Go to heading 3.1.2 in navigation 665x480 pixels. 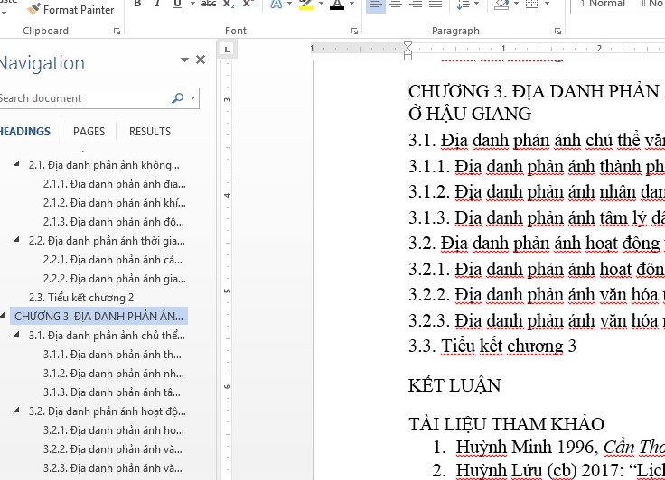pyautogui.click(x=114, y=374)
